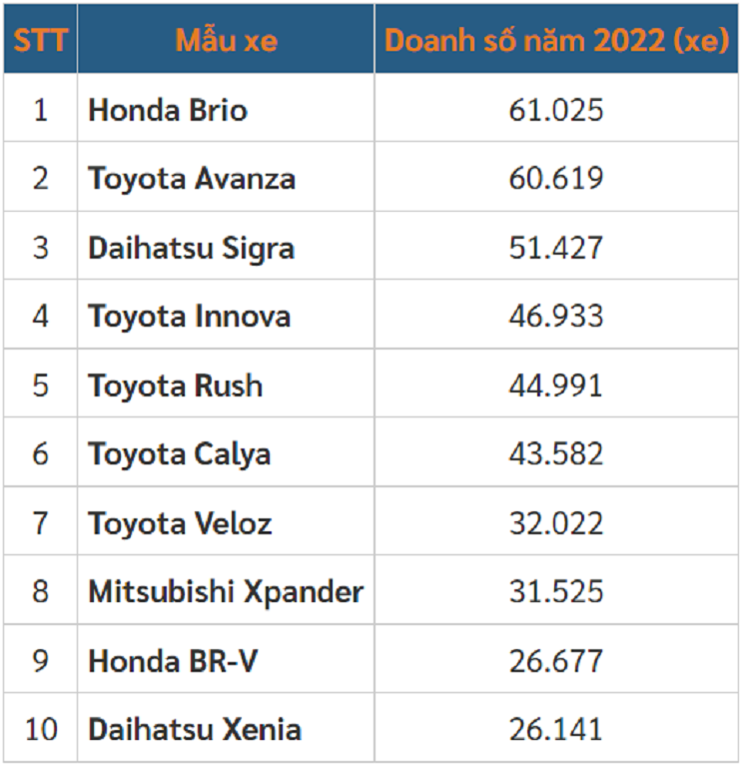Screen dimensions: 749x777
Task: Click the Doanh số năm 2022 header
Action: pyautogui.click(x=557, y=41)
